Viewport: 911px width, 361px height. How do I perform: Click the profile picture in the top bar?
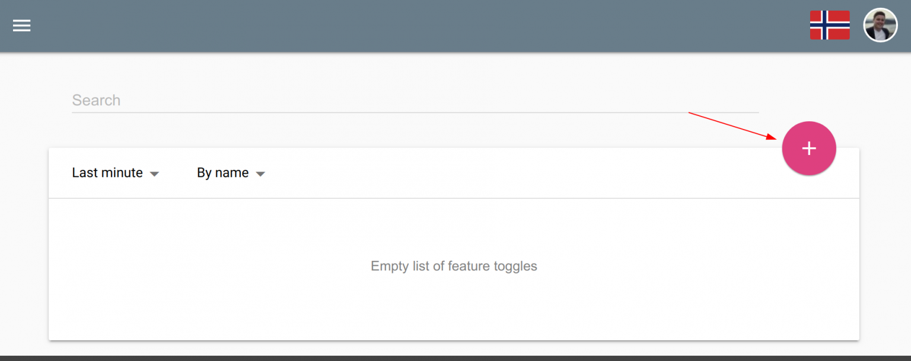880,24
